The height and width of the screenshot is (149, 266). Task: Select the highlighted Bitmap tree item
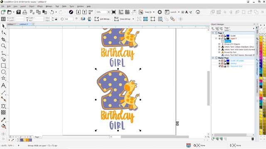228,41
